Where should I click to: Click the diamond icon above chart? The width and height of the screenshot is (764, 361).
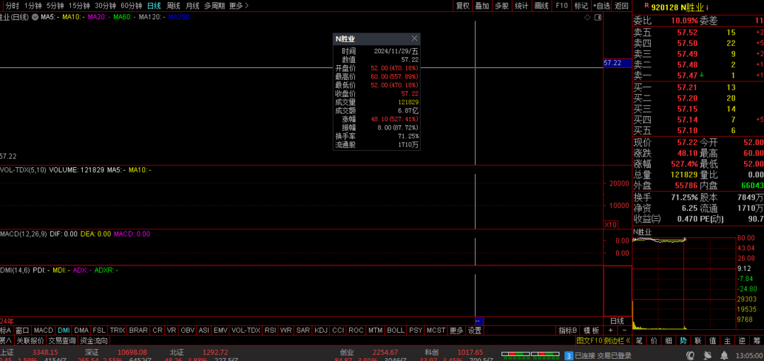tap(587, 17)
